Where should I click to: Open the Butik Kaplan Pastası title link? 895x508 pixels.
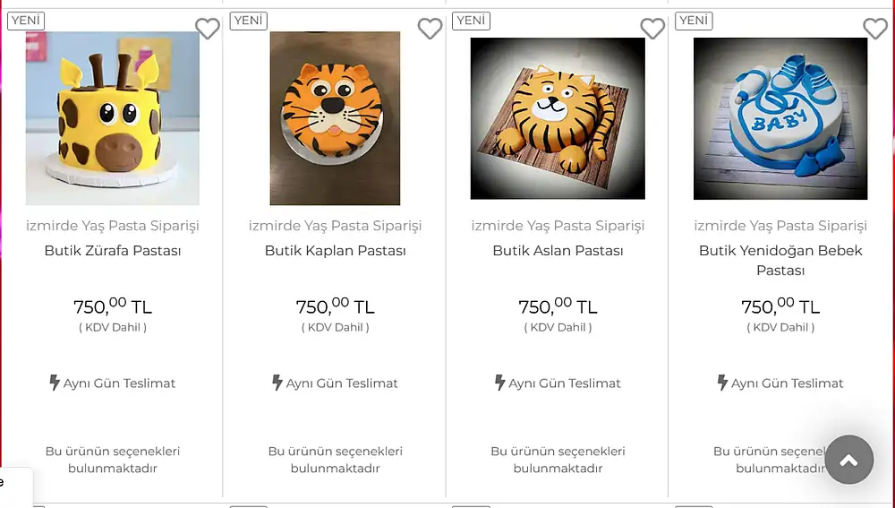[335, 251]
